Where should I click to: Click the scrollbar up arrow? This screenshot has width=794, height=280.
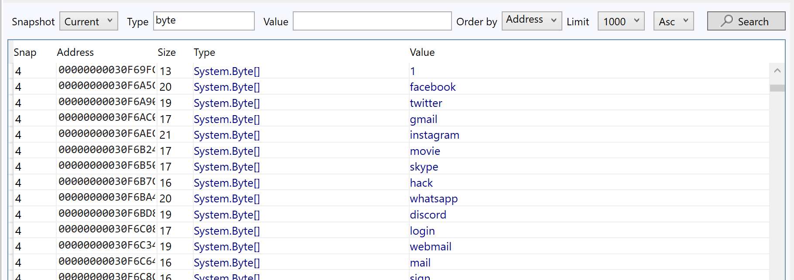pos(777,70)
